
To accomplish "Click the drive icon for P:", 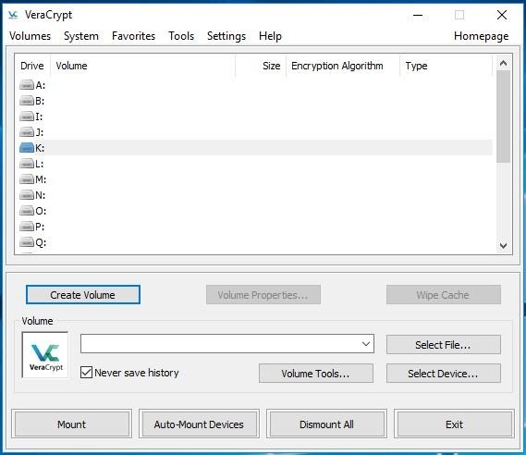I will pyautogui.click(x=27, y=227).
